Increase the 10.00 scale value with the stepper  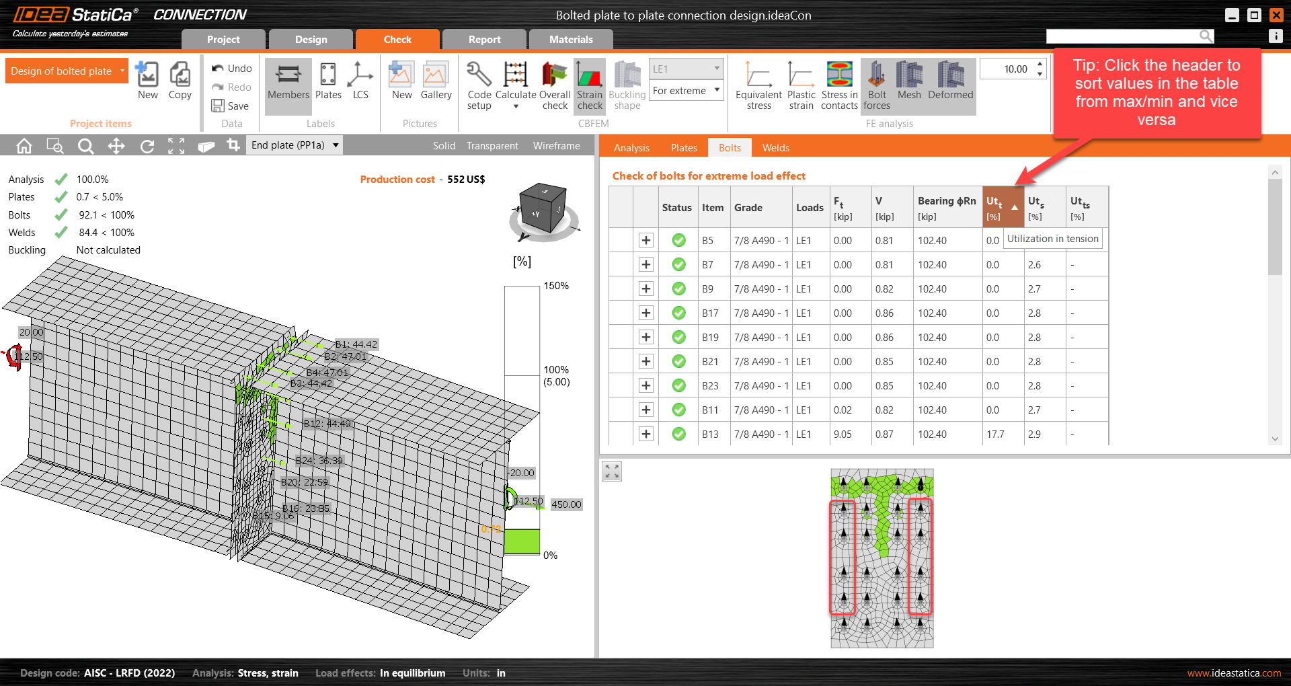(x=1040, y=65)
